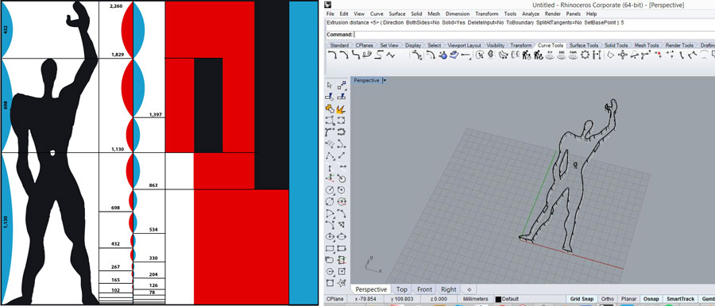Viewport: 715px width, 306px height.
Task: Click the offset curve multiple icon with figures
Action: pos(526,55)
